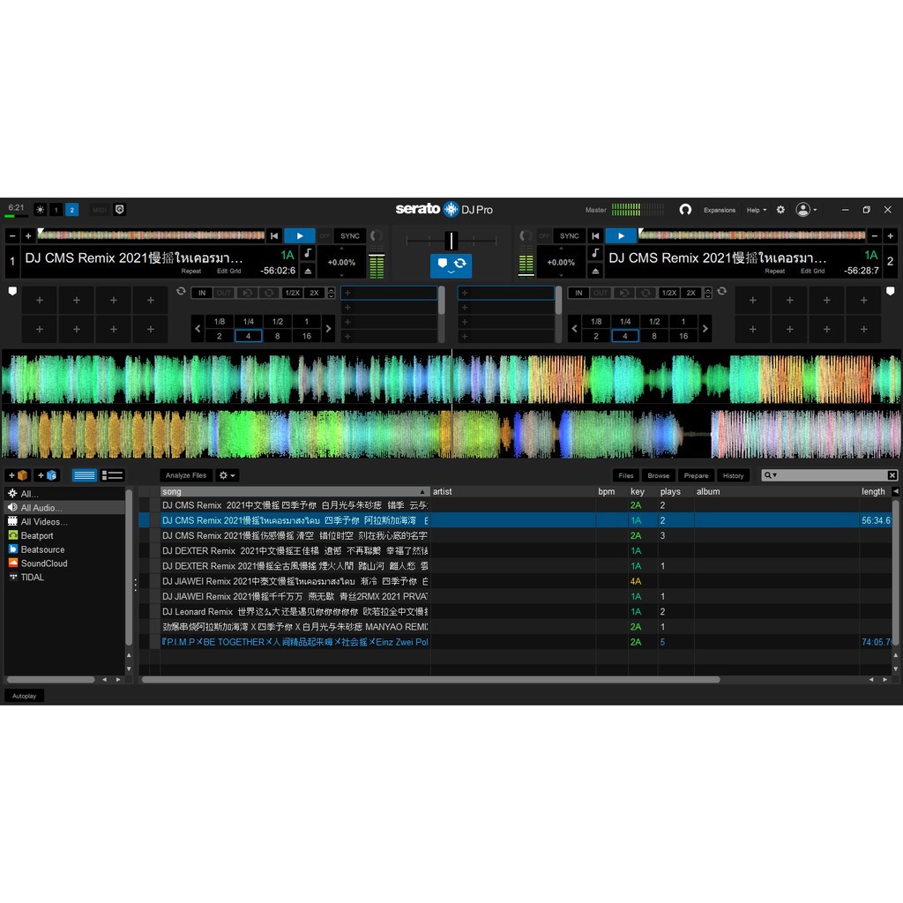Open the Serato setup gear
903x903 pixels.
[x=780, y=210]
